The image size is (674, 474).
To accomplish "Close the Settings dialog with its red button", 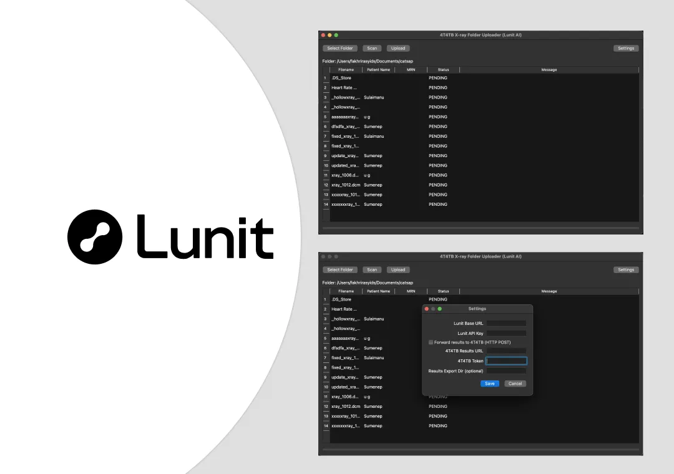I will pos(426,309).
